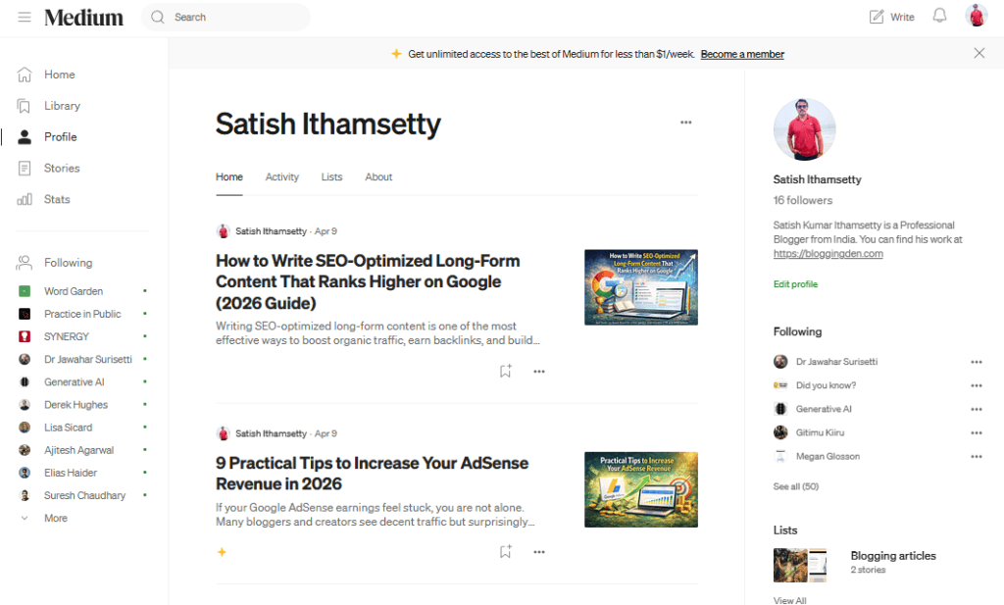Open the SEO article thumbnail image

(641, 287)
